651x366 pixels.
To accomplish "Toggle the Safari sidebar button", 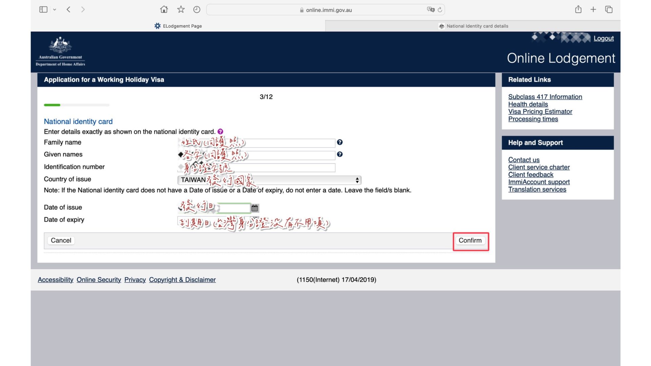I will 43,9.
